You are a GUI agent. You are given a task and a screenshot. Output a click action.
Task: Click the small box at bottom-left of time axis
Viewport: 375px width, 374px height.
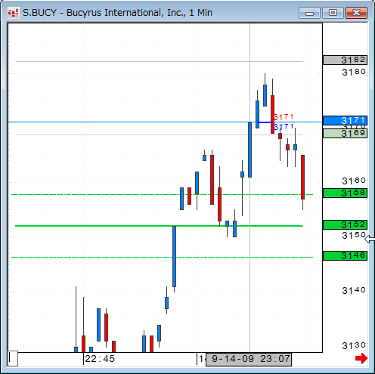(13, 358)
